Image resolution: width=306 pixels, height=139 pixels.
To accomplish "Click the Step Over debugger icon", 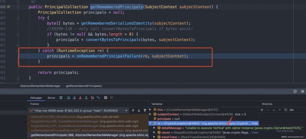I will 68,98.
